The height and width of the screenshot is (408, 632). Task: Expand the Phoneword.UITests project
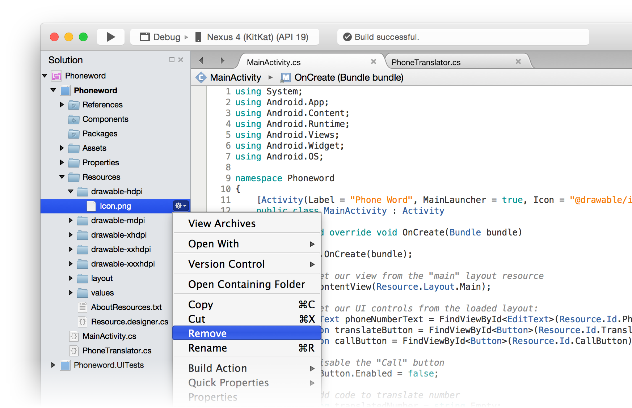[53, 365]
